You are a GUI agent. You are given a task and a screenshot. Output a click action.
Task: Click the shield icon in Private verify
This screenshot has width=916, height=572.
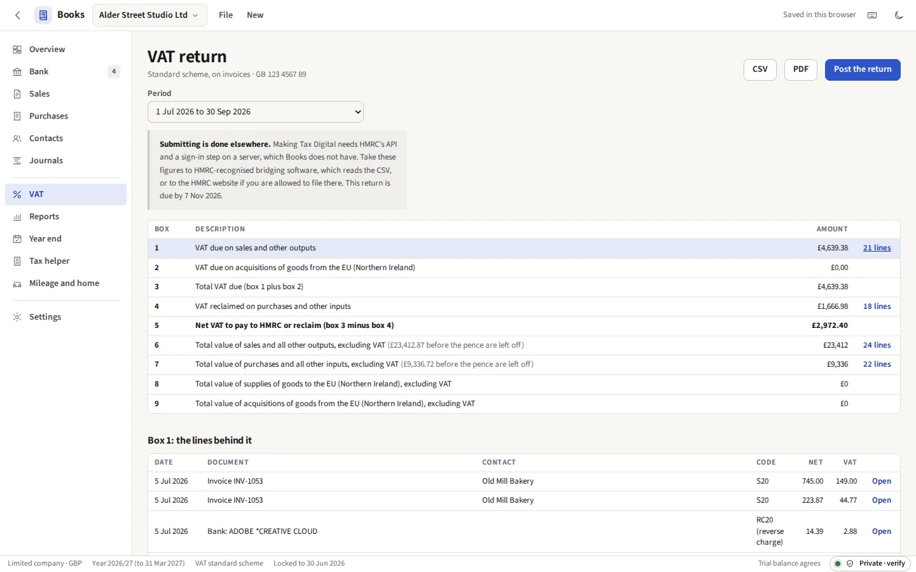point(850,564)
